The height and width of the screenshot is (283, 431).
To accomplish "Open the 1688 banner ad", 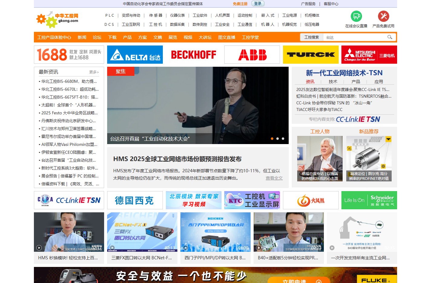I will 69,55.
